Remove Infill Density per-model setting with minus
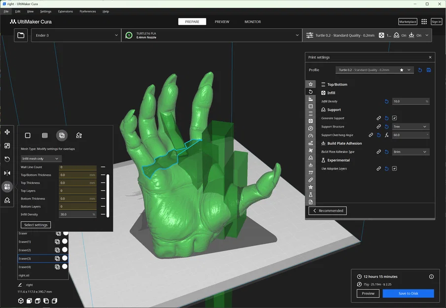The image size is (446, 308). click(103, 214)
